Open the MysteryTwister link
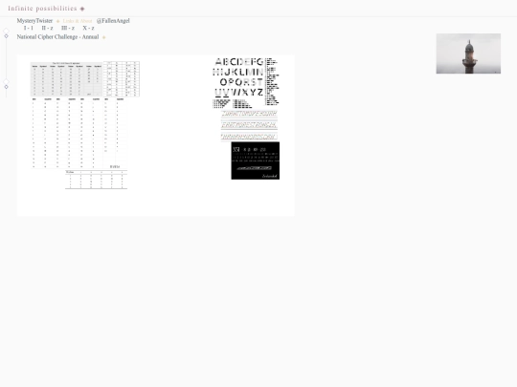 click(34, 21)
